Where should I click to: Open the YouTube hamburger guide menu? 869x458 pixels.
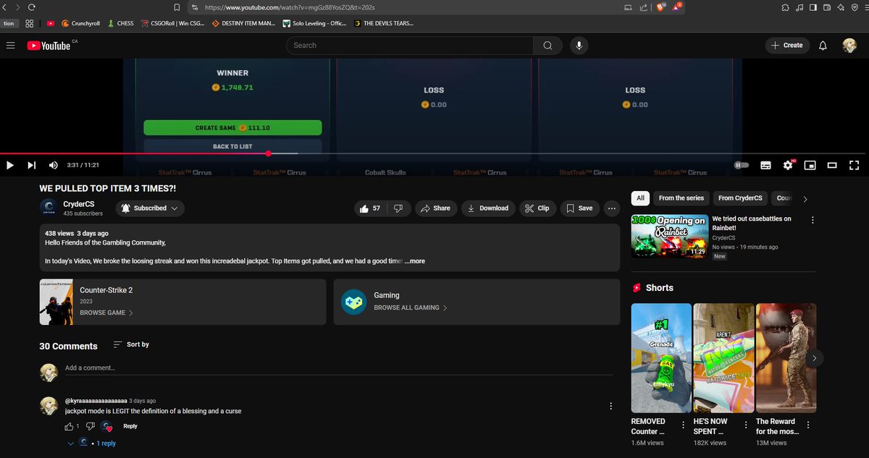10,45
